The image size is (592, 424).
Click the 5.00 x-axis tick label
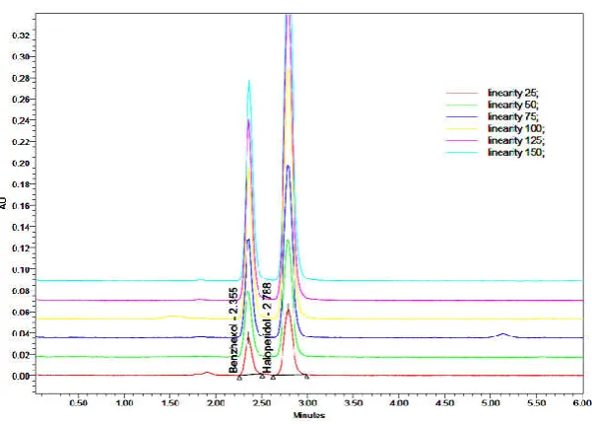(491, 403)
